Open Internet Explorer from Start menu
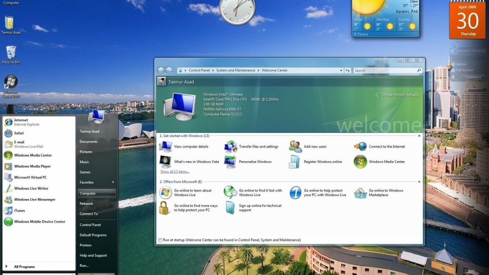489x275 pixels. (x=38, y=122)
